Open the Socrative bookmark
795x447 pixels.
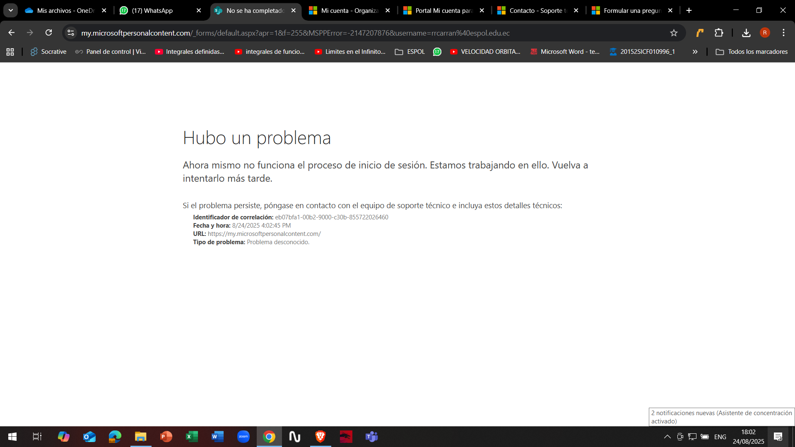pyautogui.click(x=48, y=52)
